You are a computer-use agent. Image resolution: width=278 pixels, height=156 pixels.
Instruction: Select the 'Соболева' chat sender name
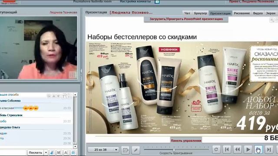(14, 101)
